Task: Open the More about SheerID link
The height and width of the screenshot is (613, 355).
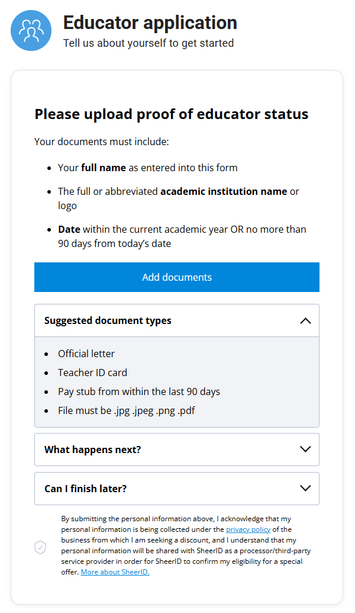Action: (x=115, y=572)
